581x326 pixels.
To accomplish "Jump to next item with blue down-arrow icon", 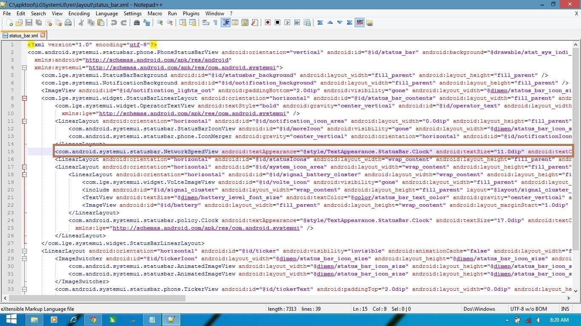I will (340, 22).
